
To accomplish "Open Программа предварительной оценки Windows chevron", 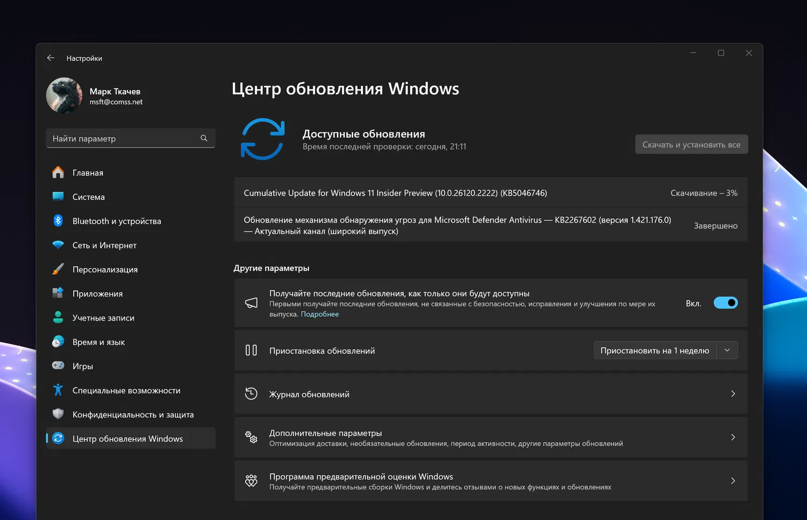I will pyautogui.click(x=733, y=481).
